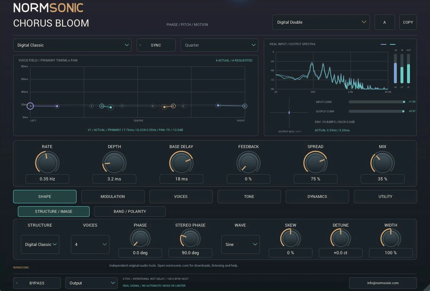
Task: Click the purple filled dot linked to voice 1
Action: pyautogui.click(x=57, y=106)
